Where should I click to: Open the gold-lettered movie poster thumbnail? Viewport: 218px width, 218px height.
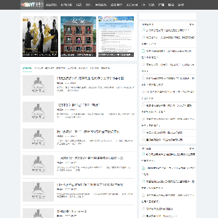(x=40, y=36)
